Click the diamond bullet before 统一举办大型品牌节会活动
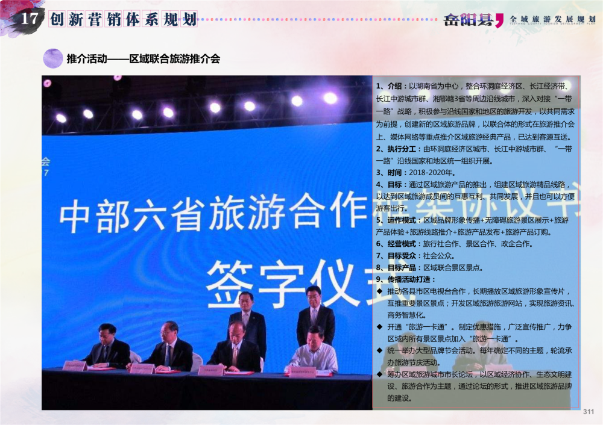The image size is (603, 425). (x=379, y=350)
